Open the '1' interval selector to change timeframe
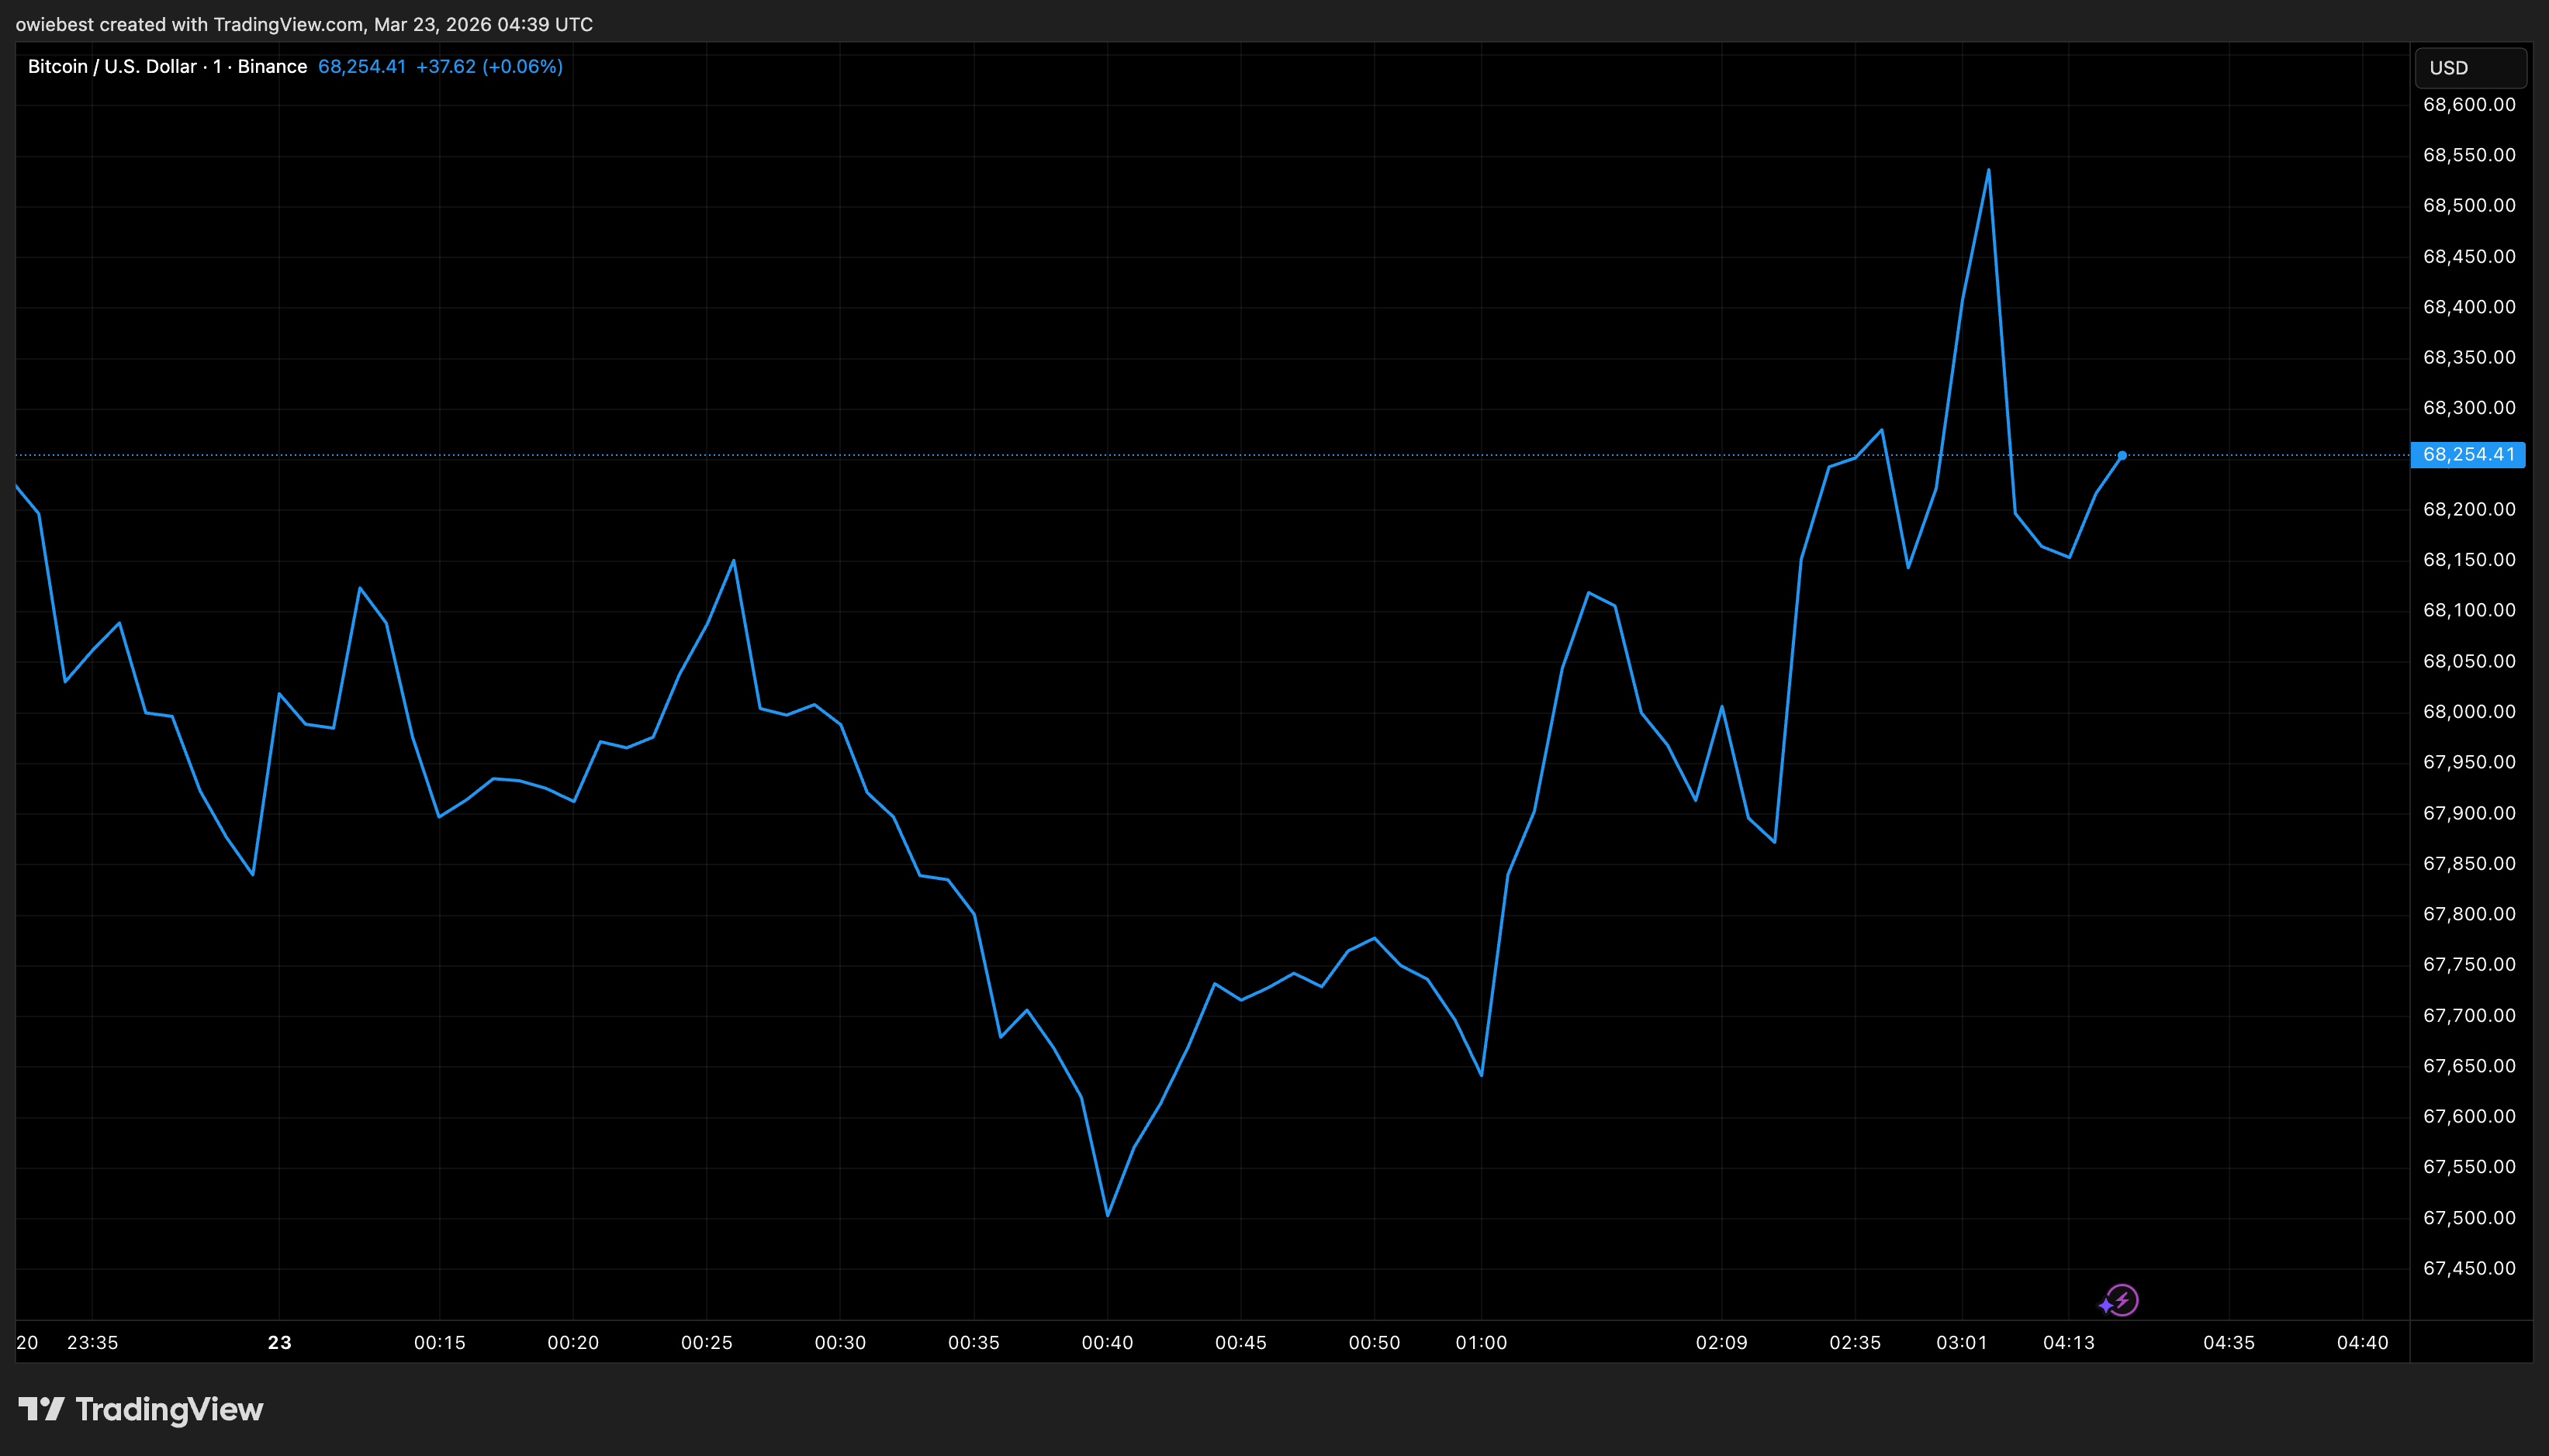 pyautogui.click(x=216, y=66)
